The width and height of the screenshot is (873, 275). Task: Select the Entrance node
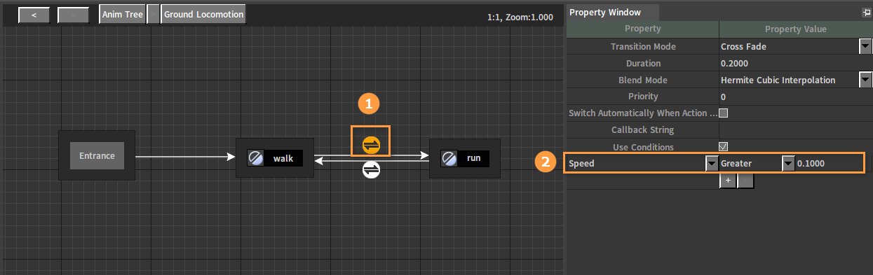pyautogui.click(x=97, y=155)
